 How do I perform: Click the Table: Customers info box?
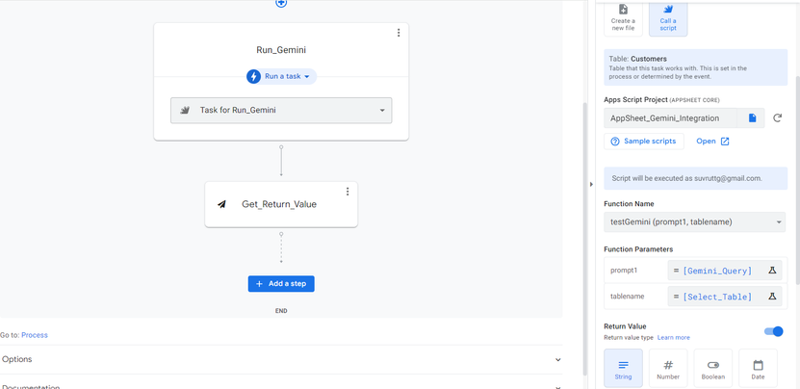click(x=695, y=66)
